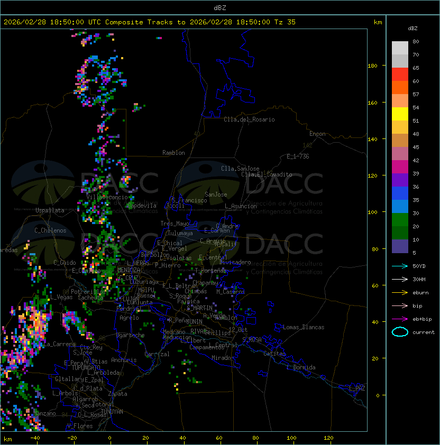Click the cyan 50YD arrow legend icon

[x=400, y=266]
